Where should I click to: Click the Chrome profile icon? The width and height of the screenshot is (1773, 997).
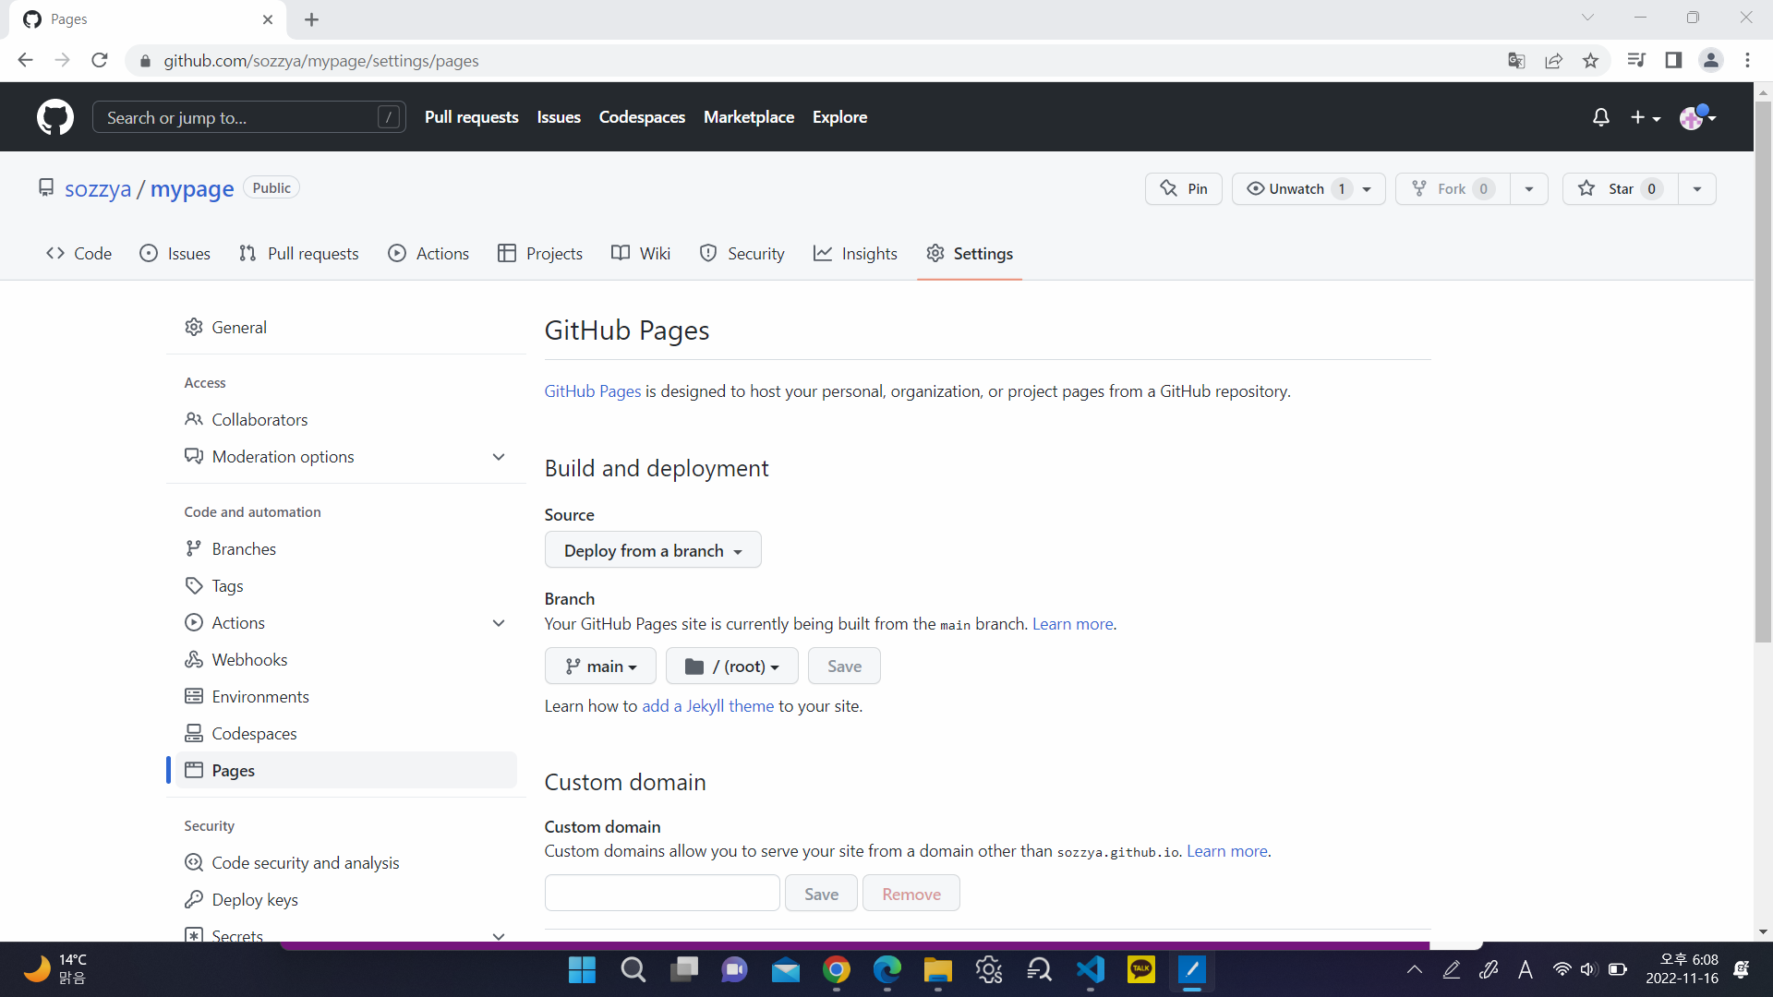(1710, 61)
